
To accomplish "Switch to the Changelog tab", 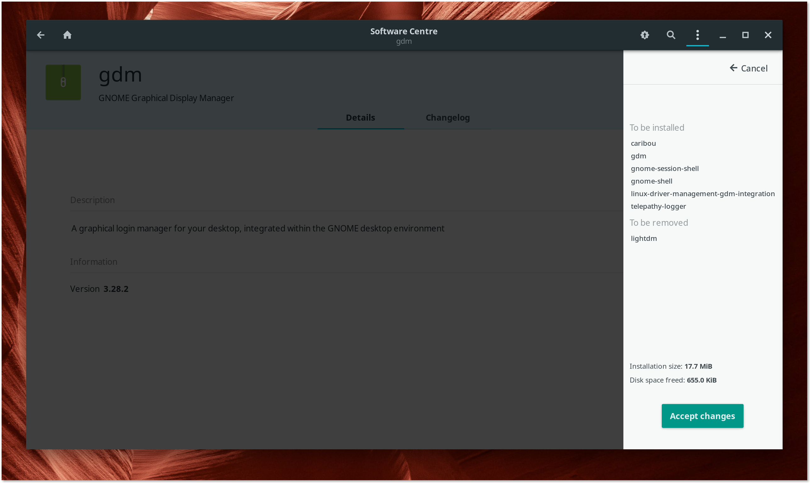I will coord(447,117).
